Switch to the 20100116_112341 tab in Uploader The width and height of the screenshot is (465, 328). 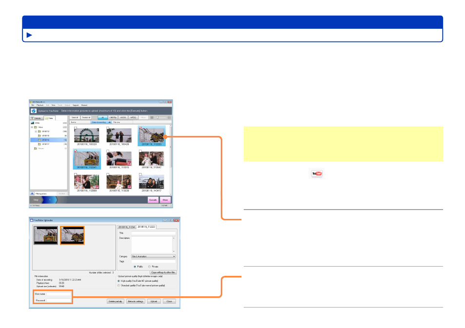[127, 227]
